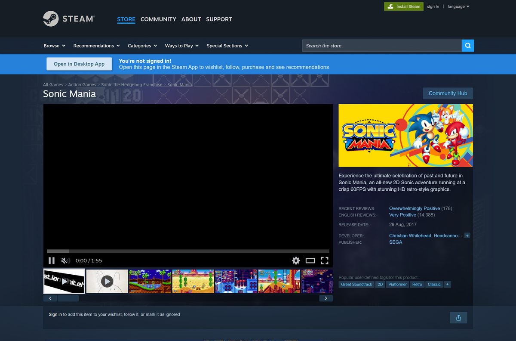This screenshot has height=341, width=516.
Task: Click the share icon button
Action: tap(458, 318)
